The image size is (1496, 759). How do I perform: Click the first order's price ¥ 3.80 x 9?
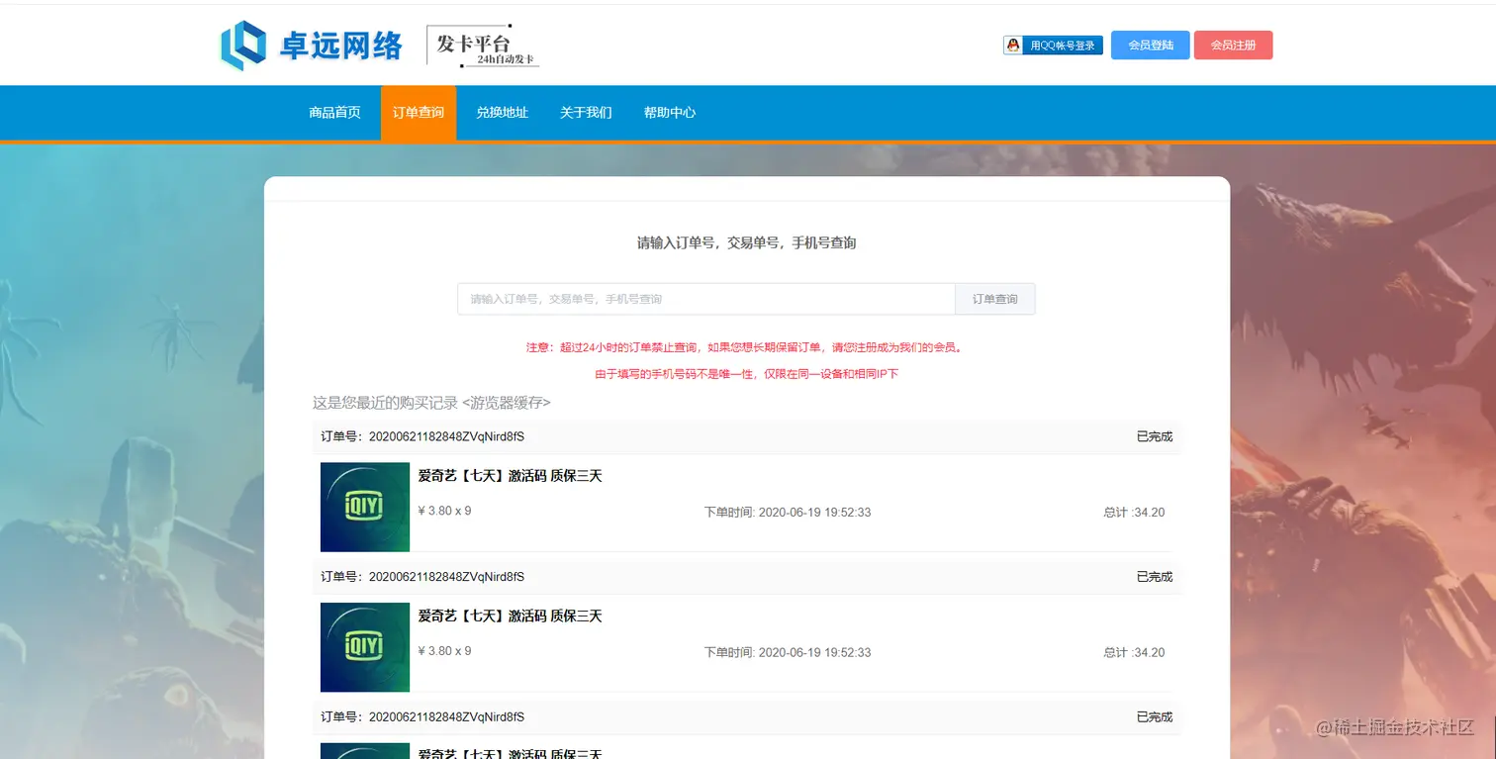[x=444, y=511]
